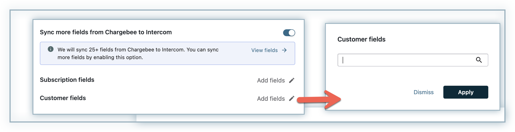Select the Customer fields label in left card

click(x=63, y=98)
